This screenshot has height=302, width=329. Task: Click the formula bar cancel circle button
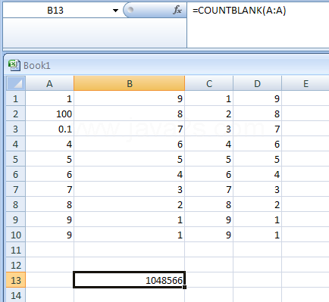coord(130,10)
